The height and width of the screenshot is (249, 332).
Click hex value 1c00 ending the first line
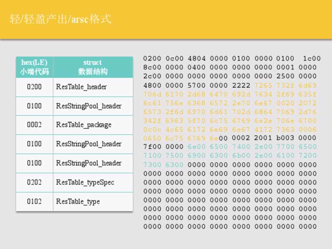[312, 59]
